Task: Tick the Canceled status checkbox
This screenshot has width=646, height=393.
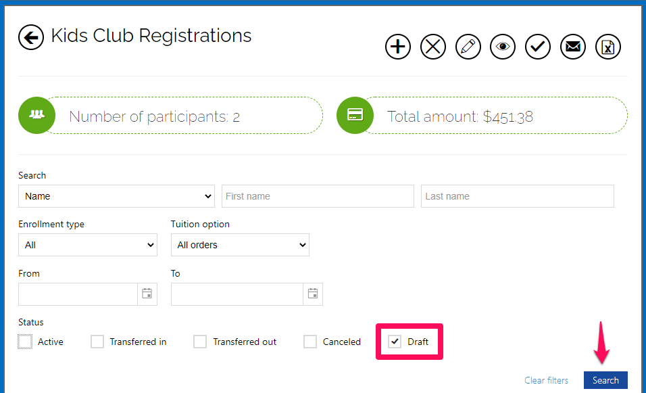Action: click(309, 342)
